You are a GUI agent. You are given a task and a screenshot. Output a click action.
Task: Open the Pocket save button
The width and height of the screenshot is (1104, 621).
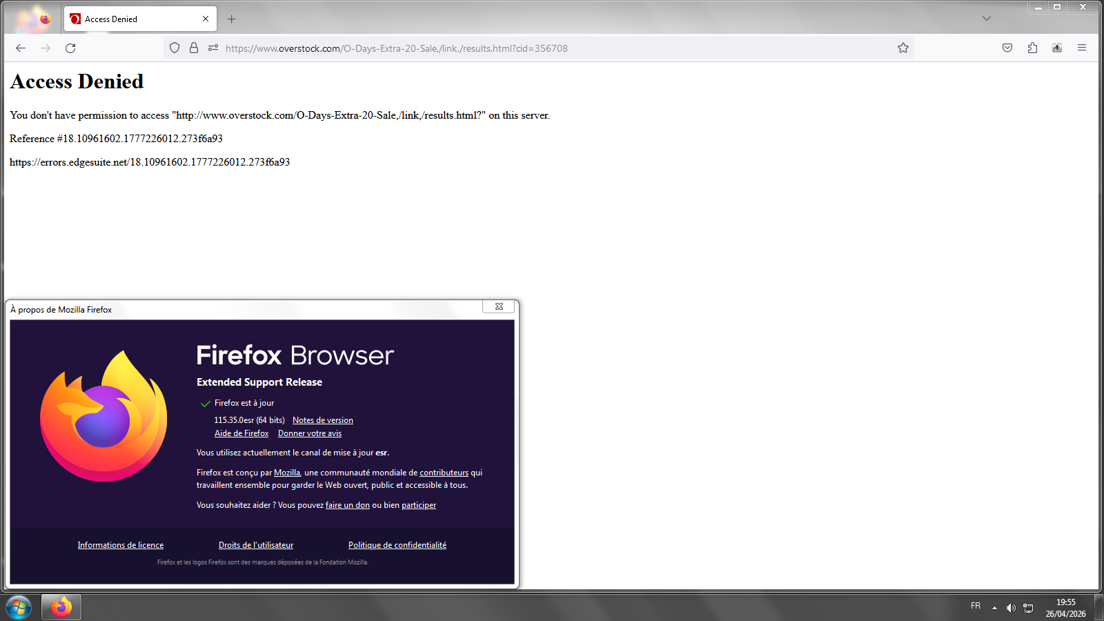(1007, 48)
